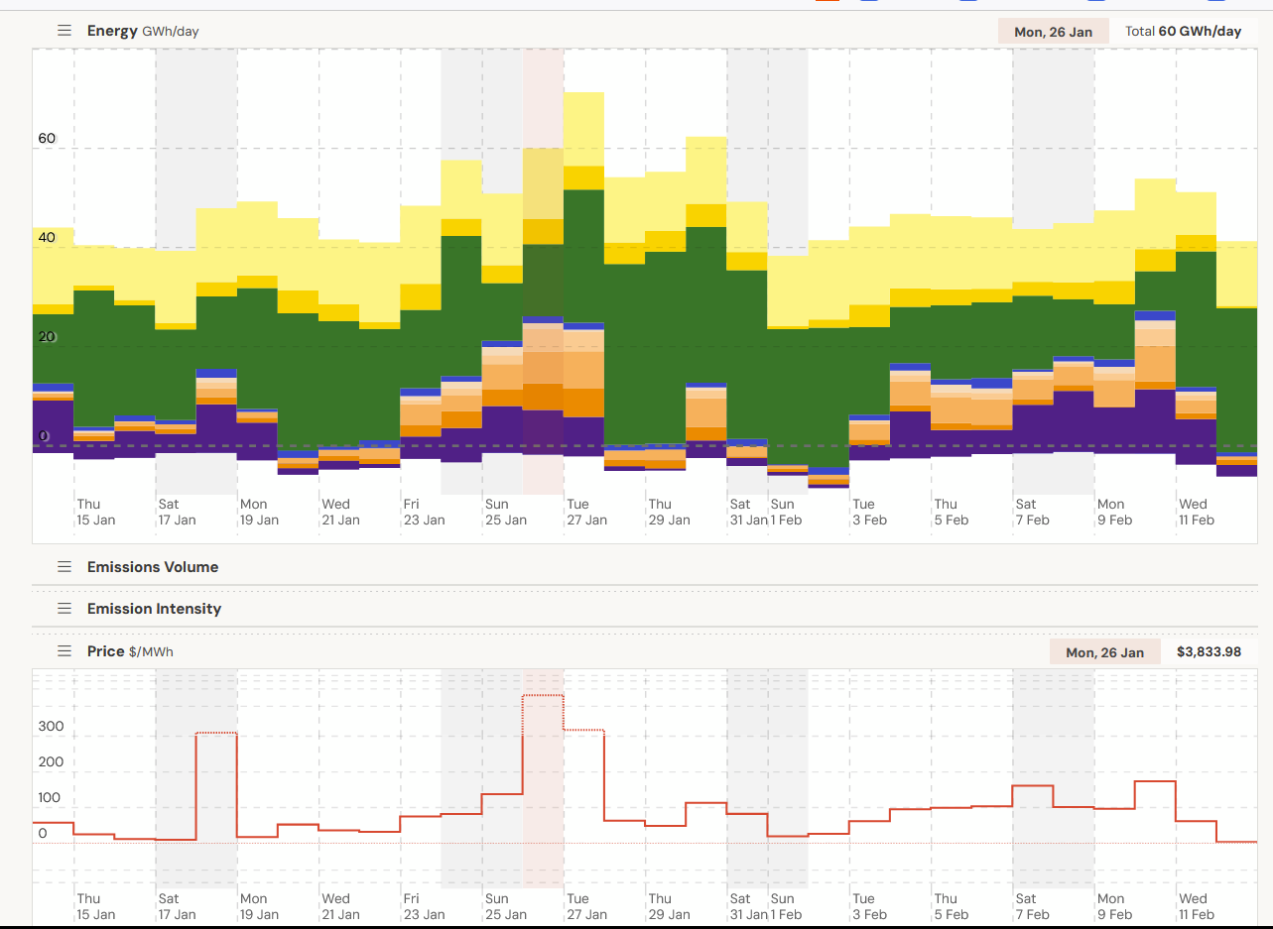Expand the Emission Intensity section title
1273x929 pixels.
coord(154,609)
